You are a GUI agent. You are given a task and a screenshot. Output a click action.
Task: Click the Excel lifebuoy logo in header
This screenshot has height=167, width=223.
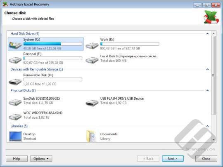(x=211, y=17)
